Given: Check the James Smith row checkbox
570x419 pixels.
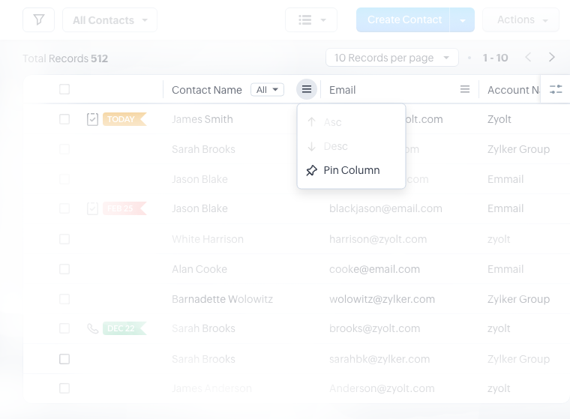Looking at the screenshot, I should point(64,119).
